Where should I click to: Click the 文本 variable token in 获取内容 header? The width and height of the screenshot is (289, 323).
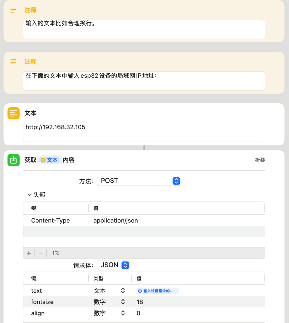pos(50,160)
